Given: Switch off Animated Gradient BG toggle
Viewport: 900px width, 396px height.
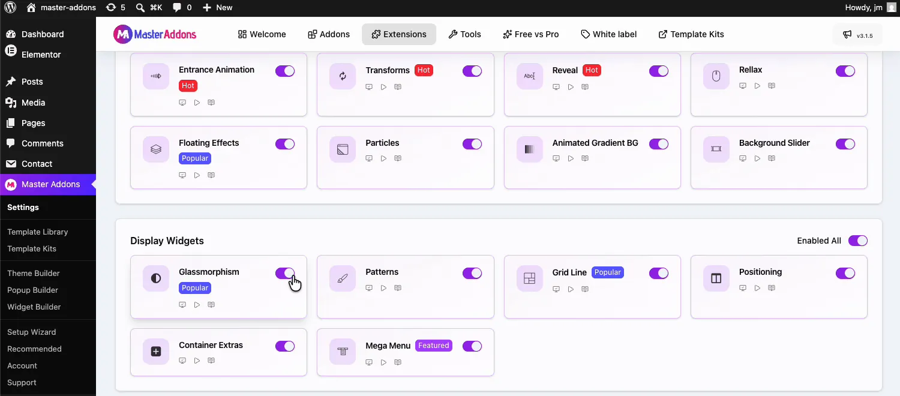Looking at the screenshot, I should pos(659,144).
